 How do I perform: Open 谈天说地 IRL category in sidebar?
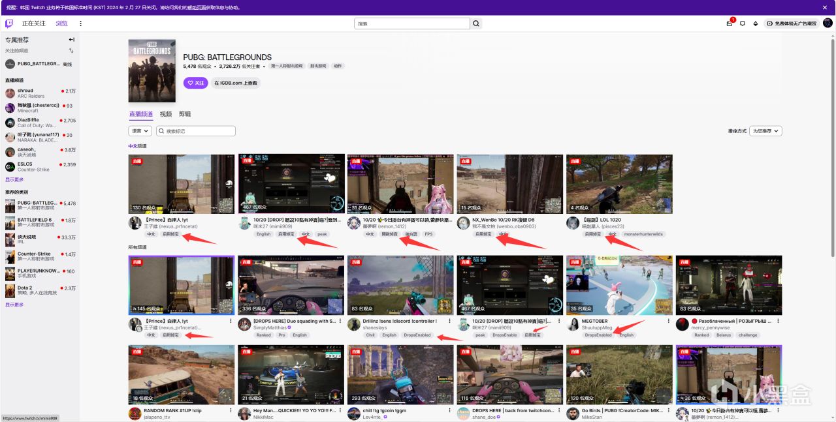40,240
